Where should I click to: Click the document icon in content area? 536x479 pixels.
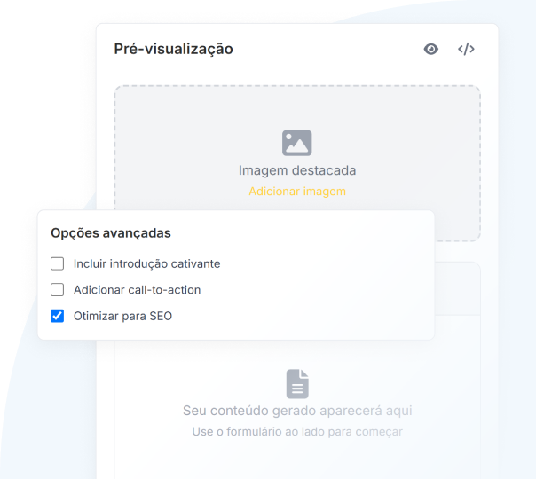[x=297, y=384]
